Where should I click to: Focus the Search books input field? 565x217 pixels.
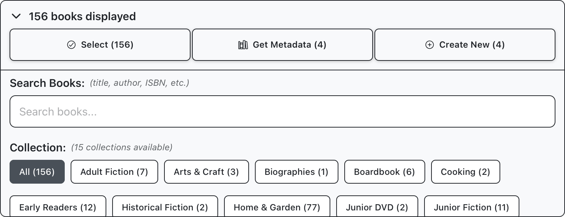282,111
